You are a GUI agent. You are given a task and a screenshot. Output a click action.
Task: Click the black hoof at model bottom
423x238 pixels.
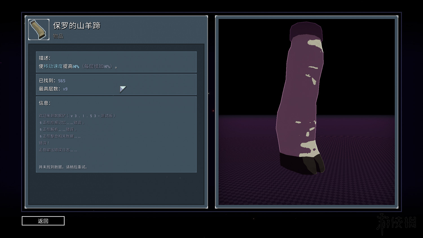302,164
